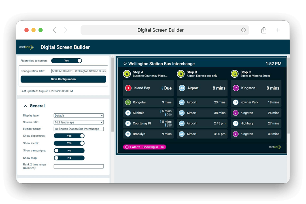Reload the page with refresh icon

click(243, 30)
